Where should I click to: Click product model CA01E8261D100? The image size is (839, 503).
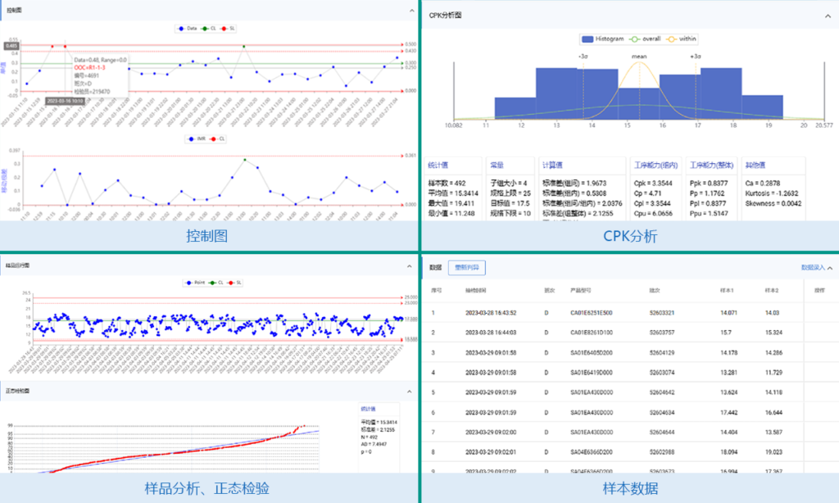click(x=592, y=333)
